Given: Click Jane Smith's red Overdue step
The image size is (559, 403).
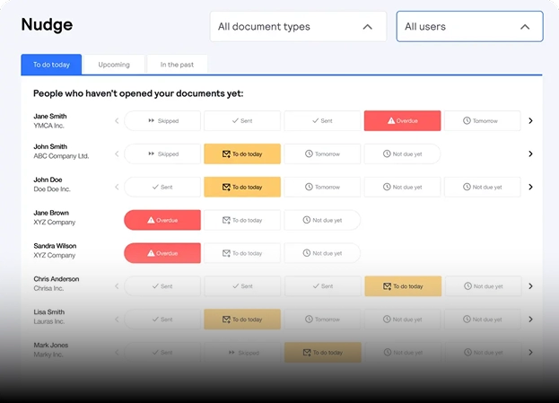Looking at the screenshot, I should [402, 121].
